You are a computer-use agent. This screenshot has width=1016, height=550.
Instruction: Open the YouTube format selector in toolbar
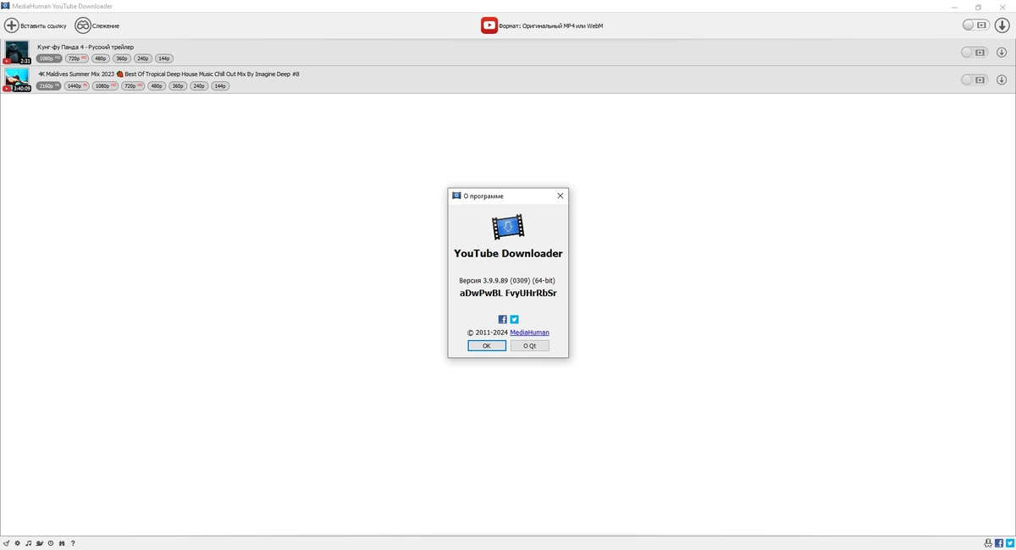(x=542, y=25)
